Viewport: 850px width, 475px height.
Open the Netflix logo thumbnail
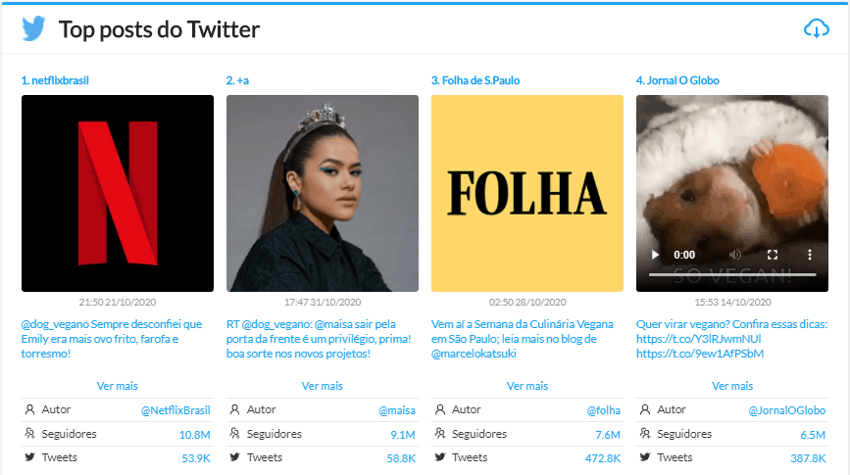click(118, 193)
